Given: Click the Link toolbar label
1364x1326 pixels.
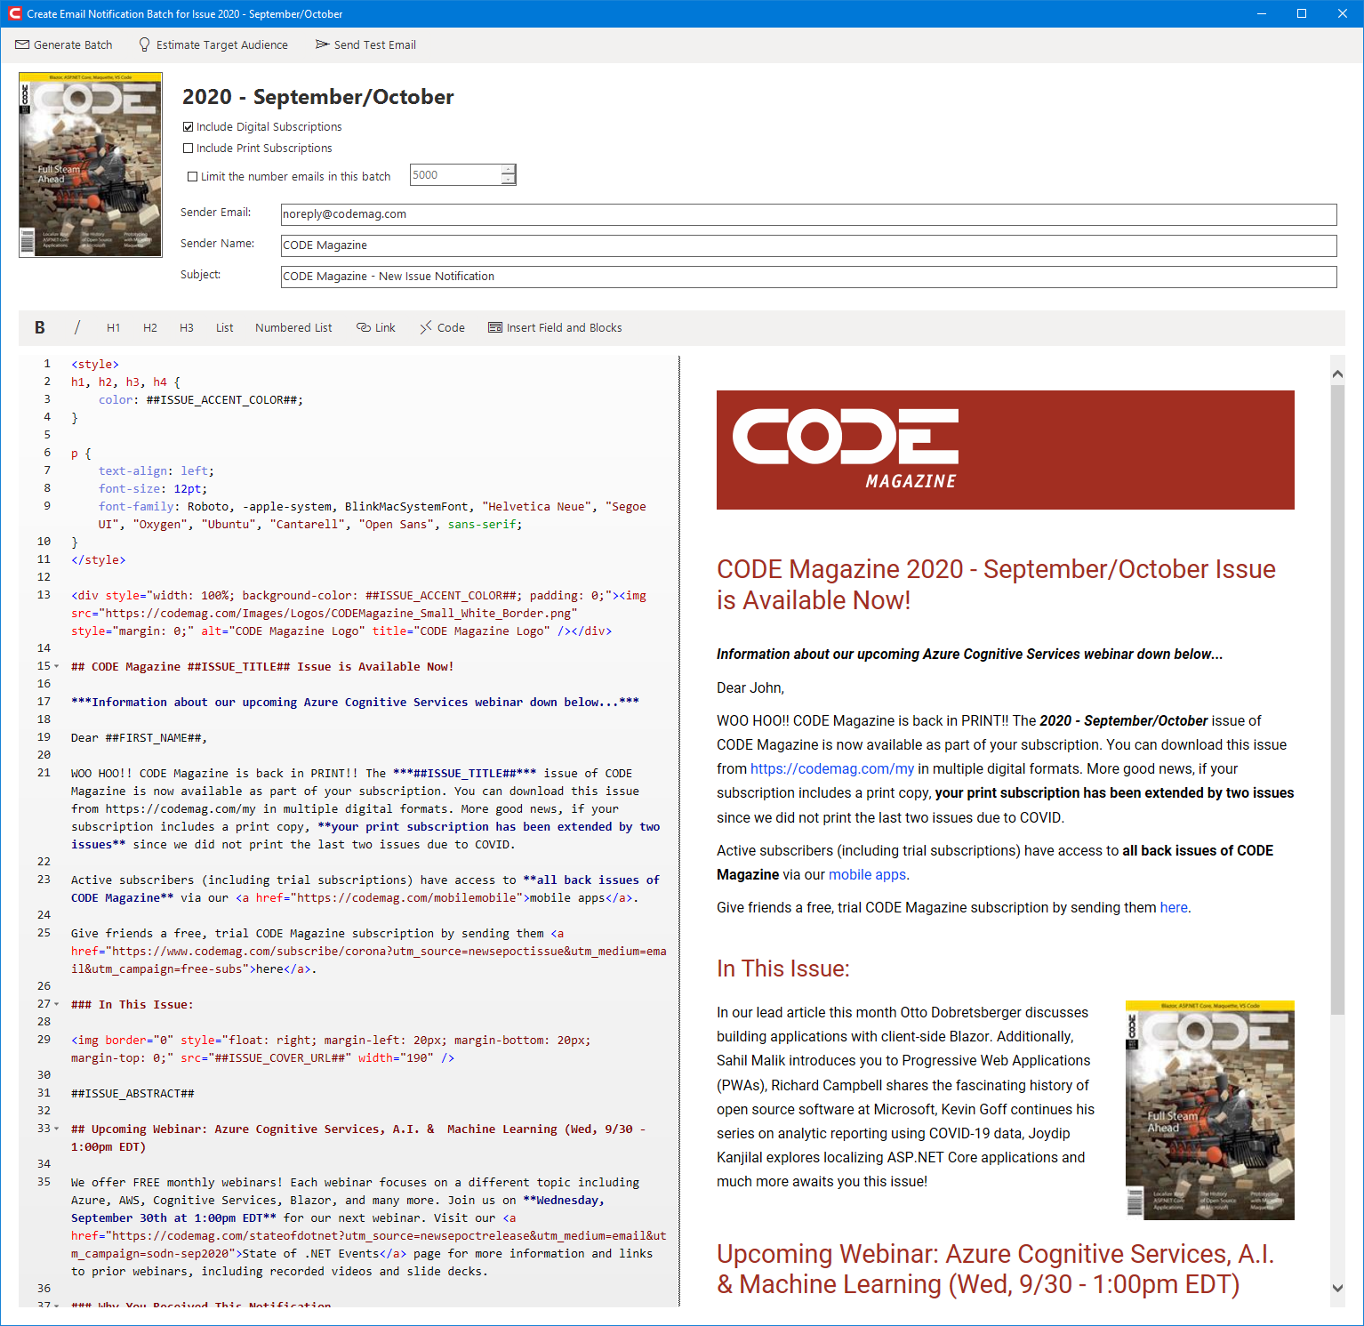Looking at the screenshot, I should (x=385, y=327).
